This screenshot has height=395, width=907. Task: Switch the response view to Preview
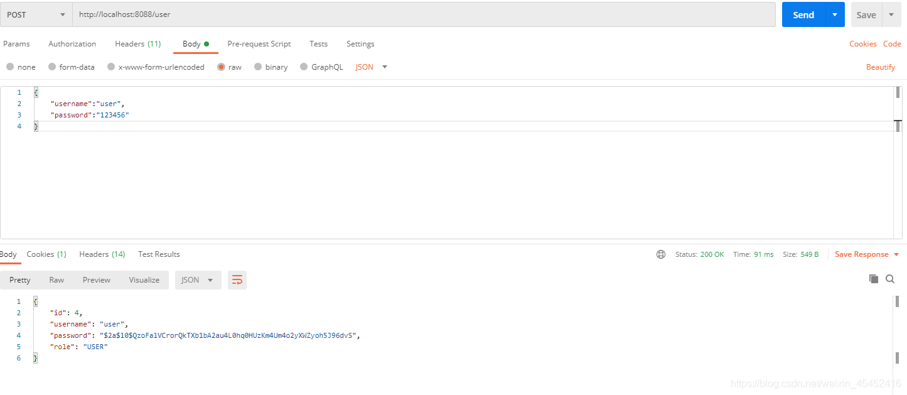(x=97, y=280)
